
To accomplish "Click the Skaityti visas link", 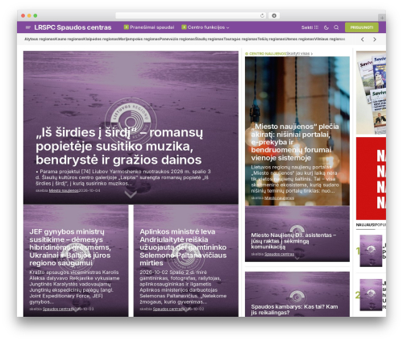I will point(297,54).
